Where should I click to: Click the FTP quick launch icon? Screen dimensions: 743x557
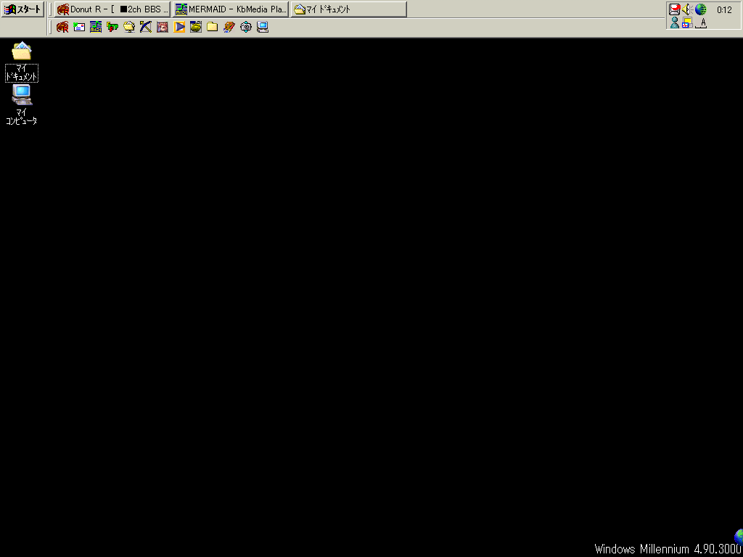(112, 27)
